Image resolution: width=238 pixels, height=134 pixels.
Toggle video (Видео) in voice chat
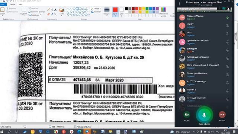tap(187, 115)
